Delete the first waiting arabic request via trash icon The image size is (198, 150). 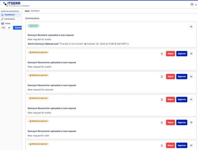(162, 54)
